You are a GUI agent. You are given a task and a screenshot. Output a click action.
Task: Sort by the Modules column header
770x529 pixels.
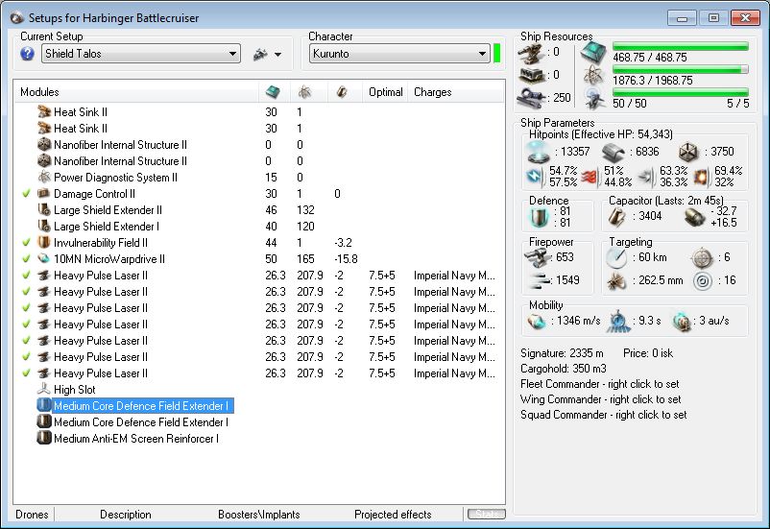click(x=136, y=92)
